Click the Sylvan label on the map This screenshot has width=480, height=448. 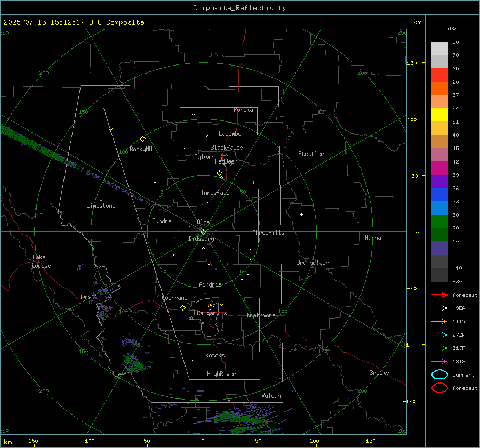pyautogui.click(x=204, y=157)
